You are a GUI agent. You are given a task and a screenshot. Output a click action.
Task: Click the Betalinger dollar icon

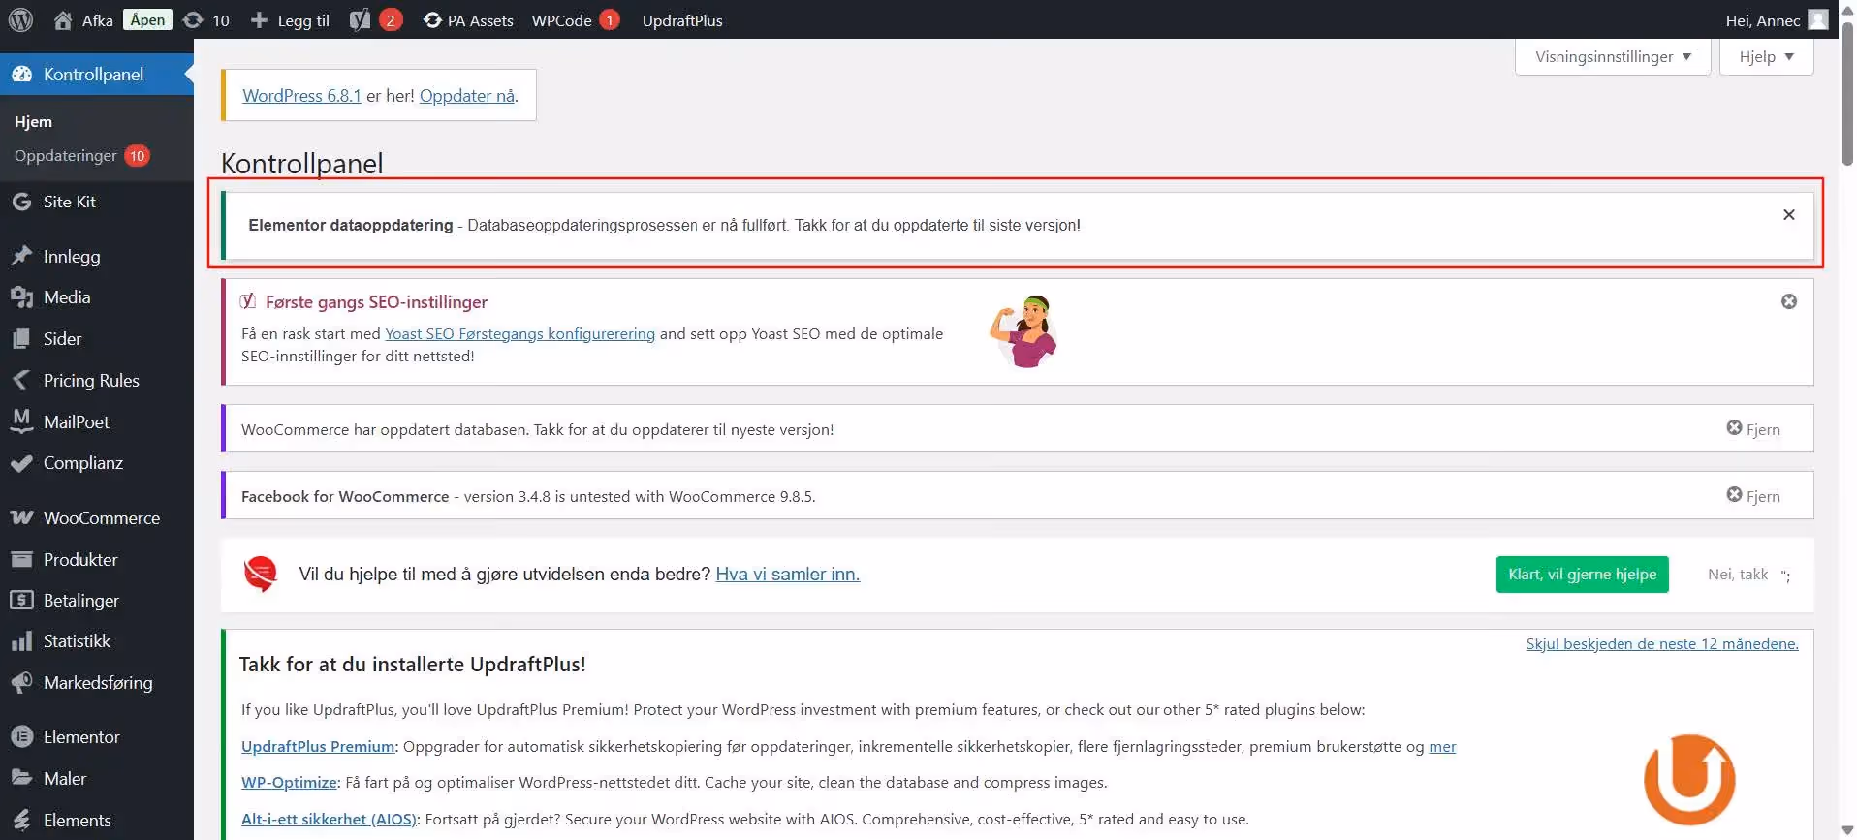coord(21,600)
